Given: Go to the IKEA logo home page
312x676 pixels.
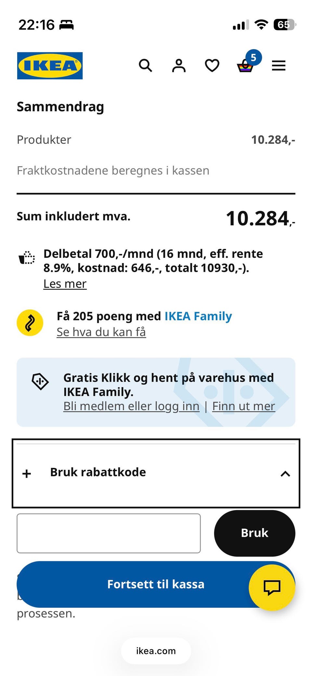Looking at the screenshot, I should 50,65.
